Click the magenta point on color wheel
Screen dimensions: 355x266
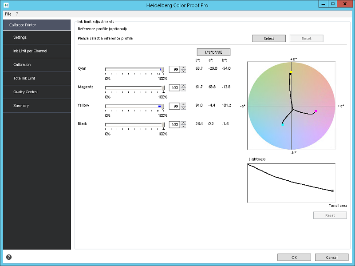tap(316, 111)
